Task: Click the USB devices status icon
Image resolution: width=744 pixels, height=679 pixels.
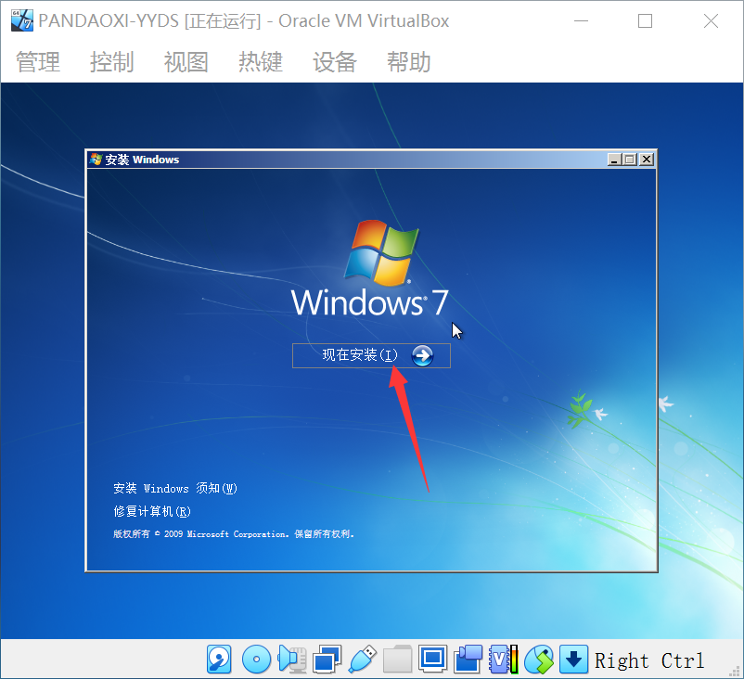Action: click(363, 660)
